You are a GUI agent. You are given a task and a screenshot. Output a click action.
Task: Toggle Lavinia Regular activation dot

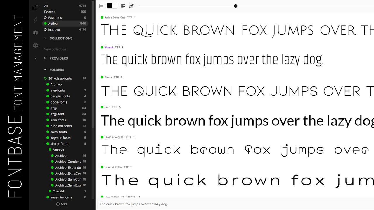pos(102,137)
